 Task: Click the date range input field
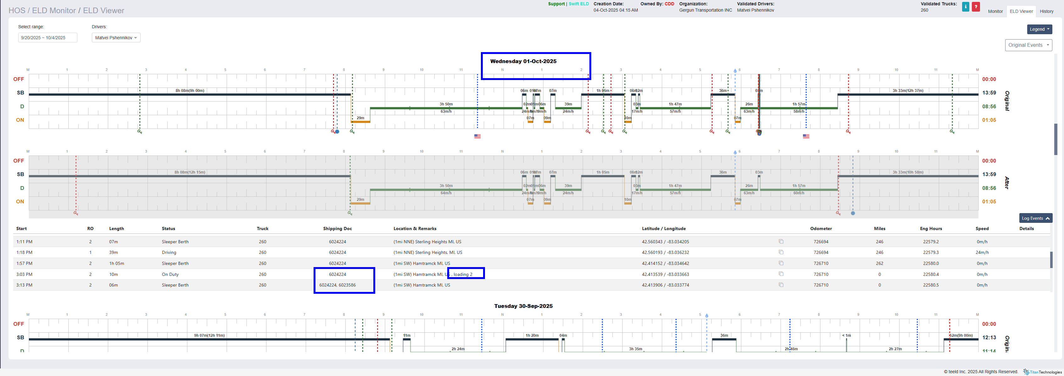tap(47, 38)
